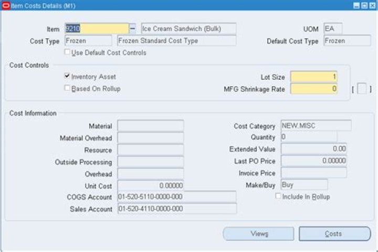
Task: Click the Outside Processing field
Action: (x=151, y=162)
